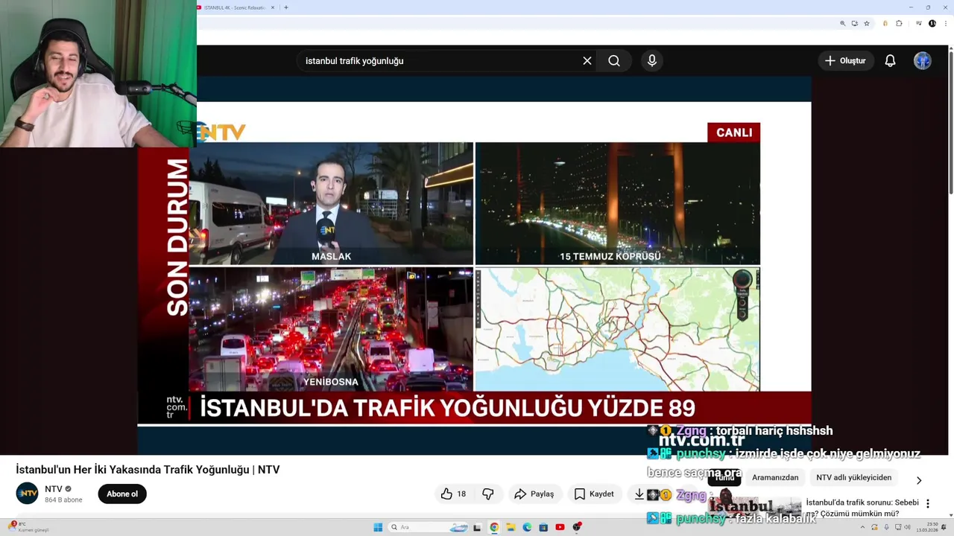Show hidden system tray icons

(x=862, y=527)
